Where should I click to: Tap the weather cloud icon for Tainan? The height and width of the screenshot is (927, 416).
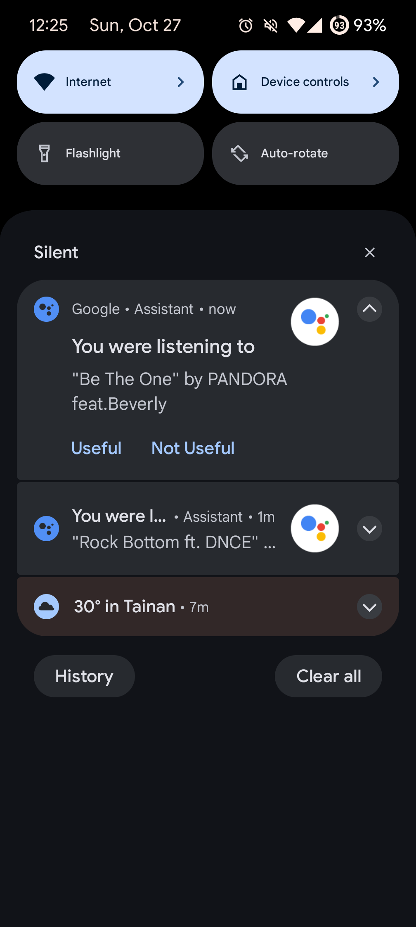click(x=47, y=606)
